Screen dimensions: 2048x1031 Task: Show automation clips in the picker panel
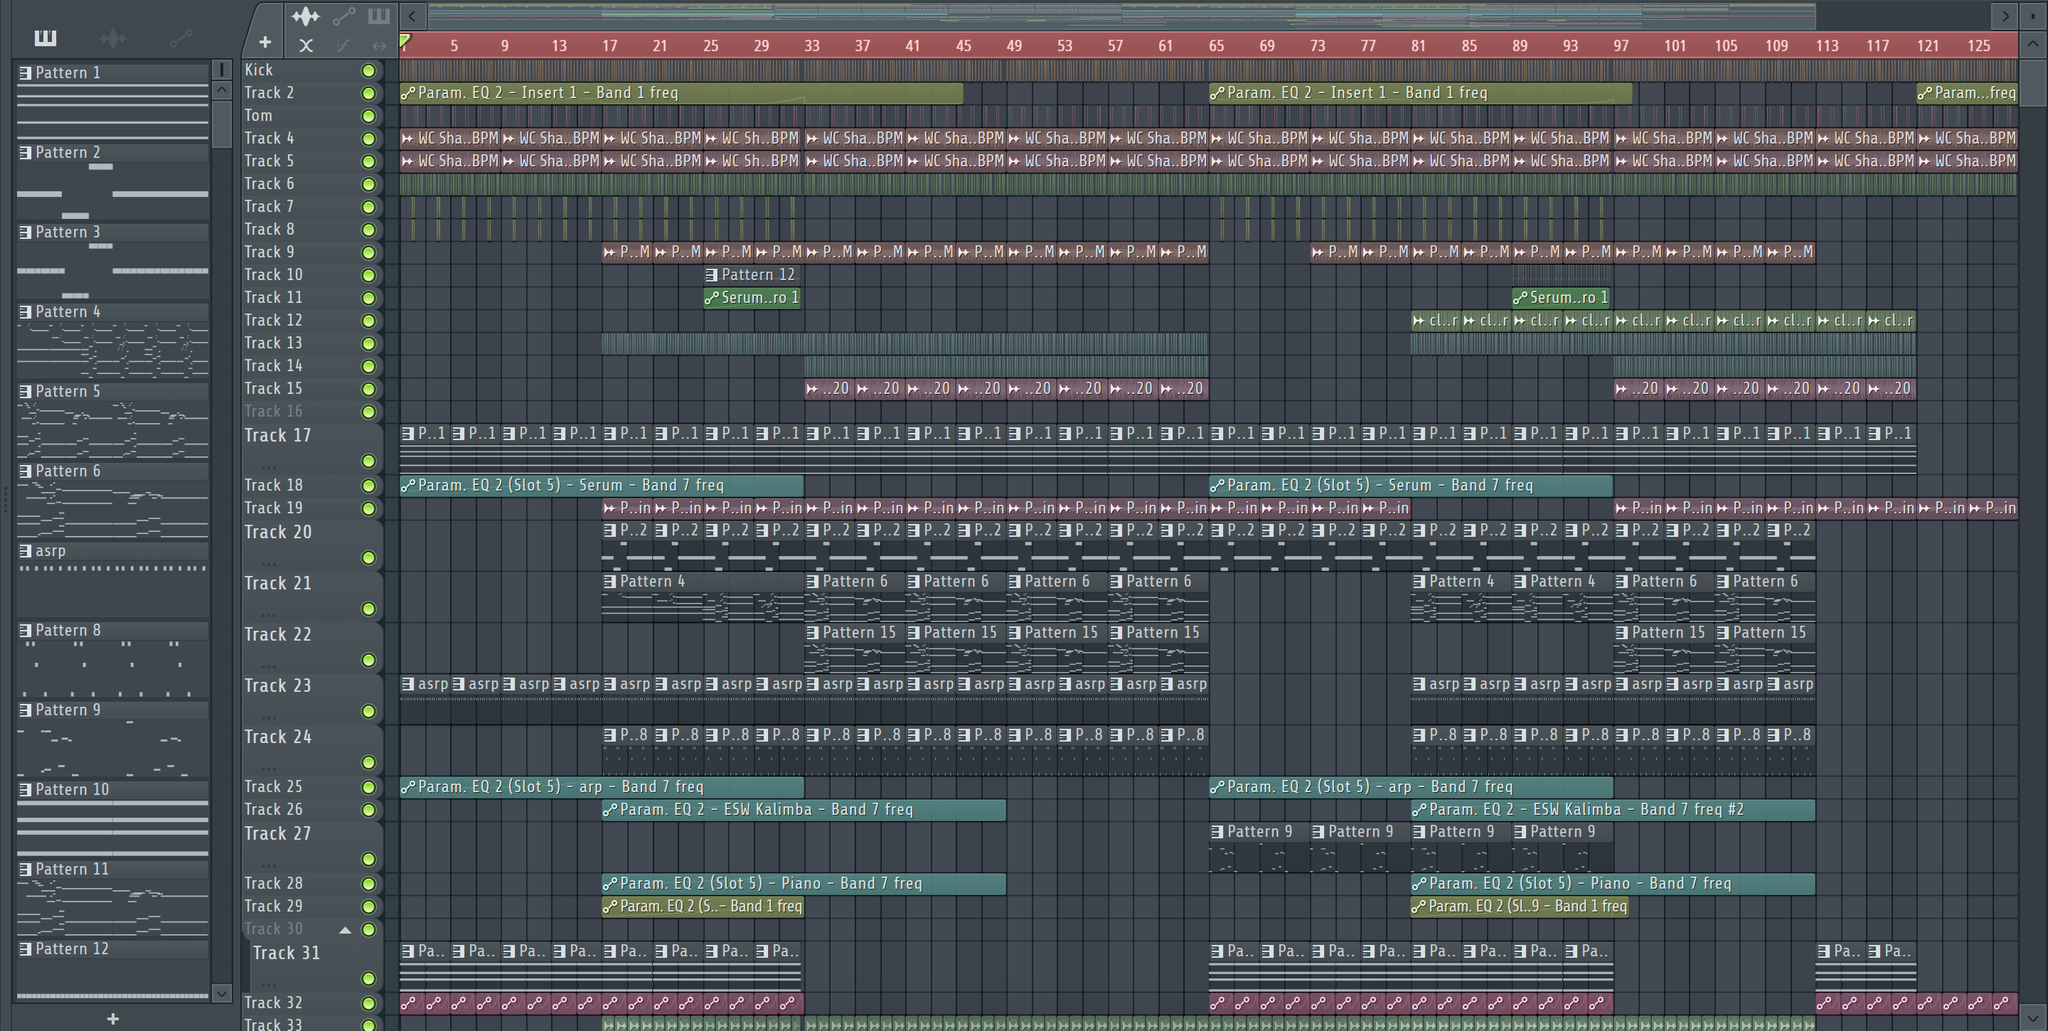(181, 38)
